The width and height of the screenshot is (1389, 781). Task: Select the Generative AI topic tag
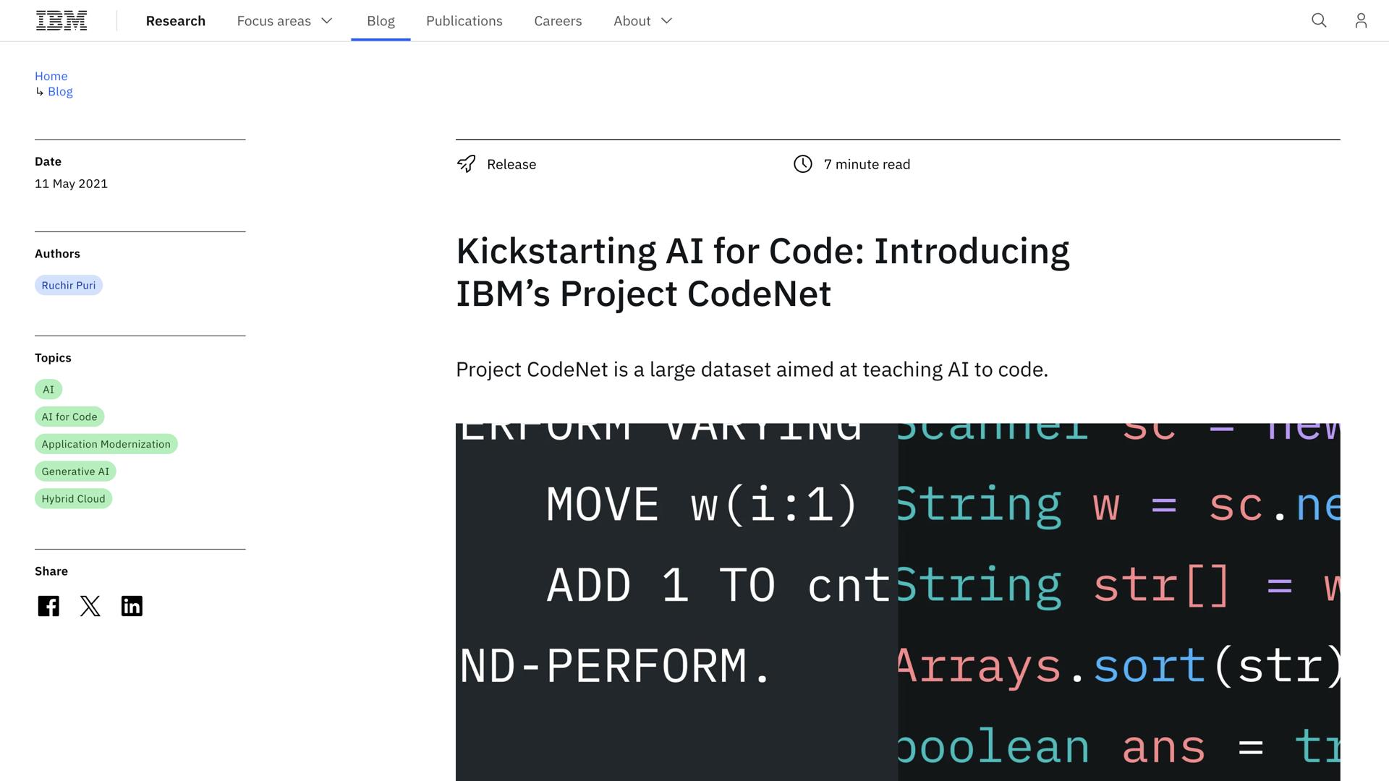click(75, 471)
